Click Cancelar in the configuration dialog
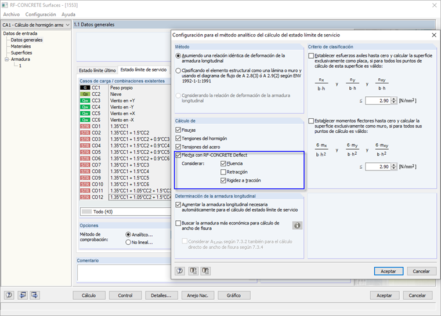This screenshot has height=316, width=441. click(421, 271)
